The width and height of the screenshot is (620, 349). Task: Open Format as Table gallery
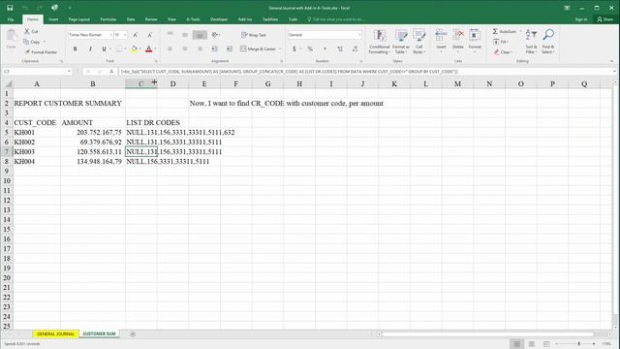400,42
